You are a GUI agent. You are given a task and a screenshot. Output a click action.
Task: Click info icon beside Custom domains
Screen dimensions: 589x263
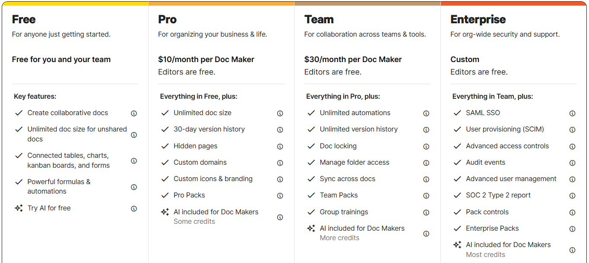pyautogui.click(x=280, y=163)
